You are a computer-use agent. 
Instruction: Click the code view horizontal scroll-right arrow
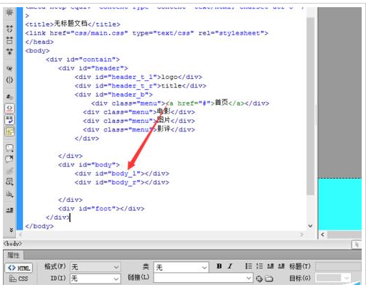point(301,235)
